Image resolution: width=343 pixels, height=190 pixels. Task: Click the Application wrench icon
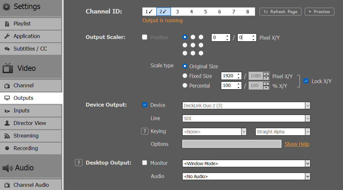[x=7, y=36]
